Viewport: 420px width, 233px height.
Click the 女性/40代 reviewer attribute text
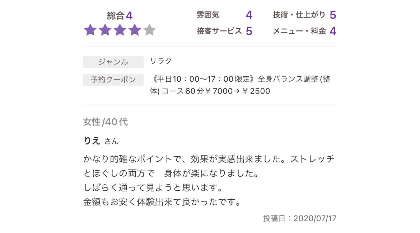pos(106,122)
